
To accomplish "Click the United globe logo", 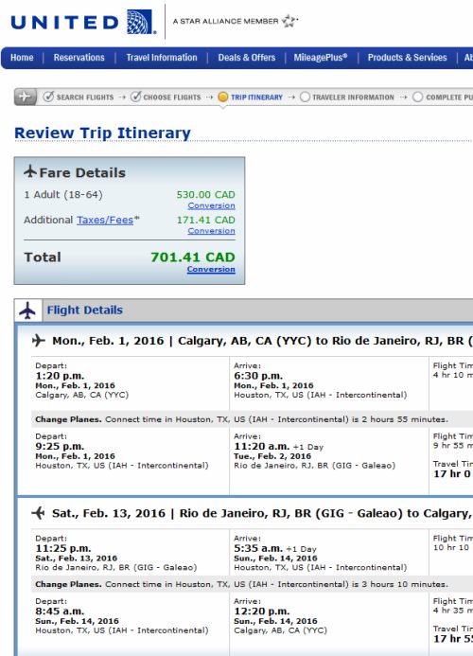I will click(x=141, y=22).
